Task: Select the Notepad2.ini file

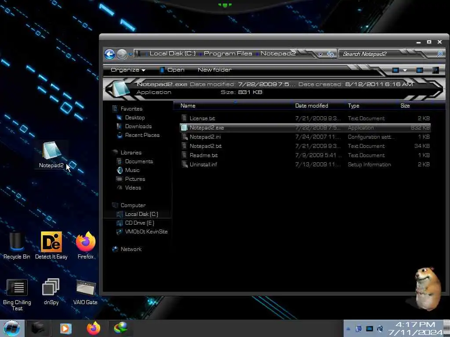Action: (x=305, y=137)
